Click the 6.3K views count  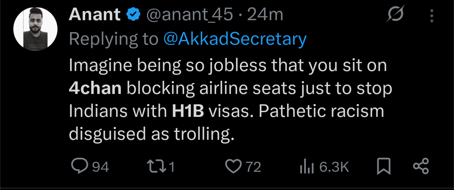334,167
